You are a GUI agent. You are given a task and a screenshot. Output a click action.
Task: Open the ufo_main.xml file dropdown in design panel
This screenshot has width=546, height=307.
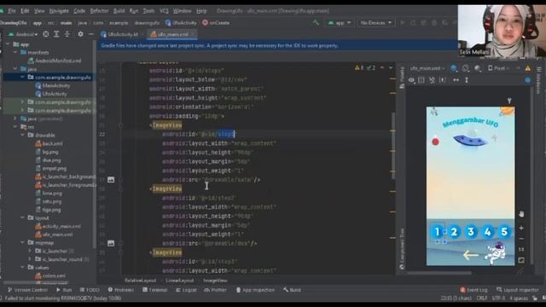pos(427,68)
